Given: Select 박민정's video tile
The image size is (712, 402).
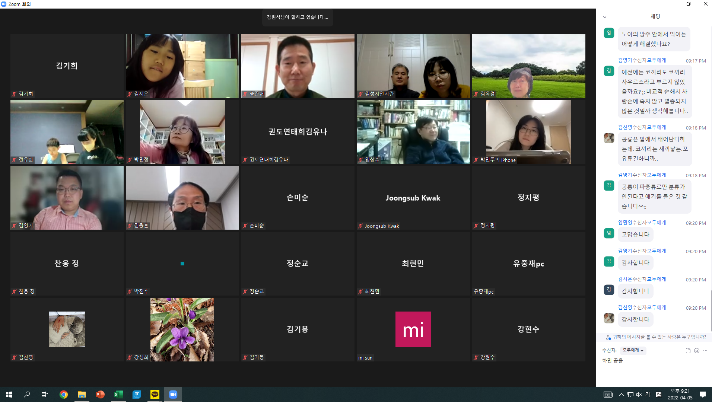Looking at the screenshot, I should tap(182, 132).
